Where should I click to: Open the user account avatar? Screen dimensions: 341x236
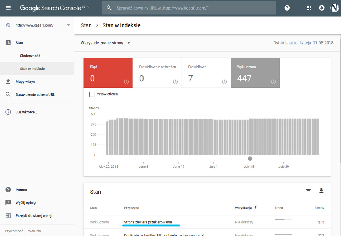pyautogui.click(x=335, y=8)
